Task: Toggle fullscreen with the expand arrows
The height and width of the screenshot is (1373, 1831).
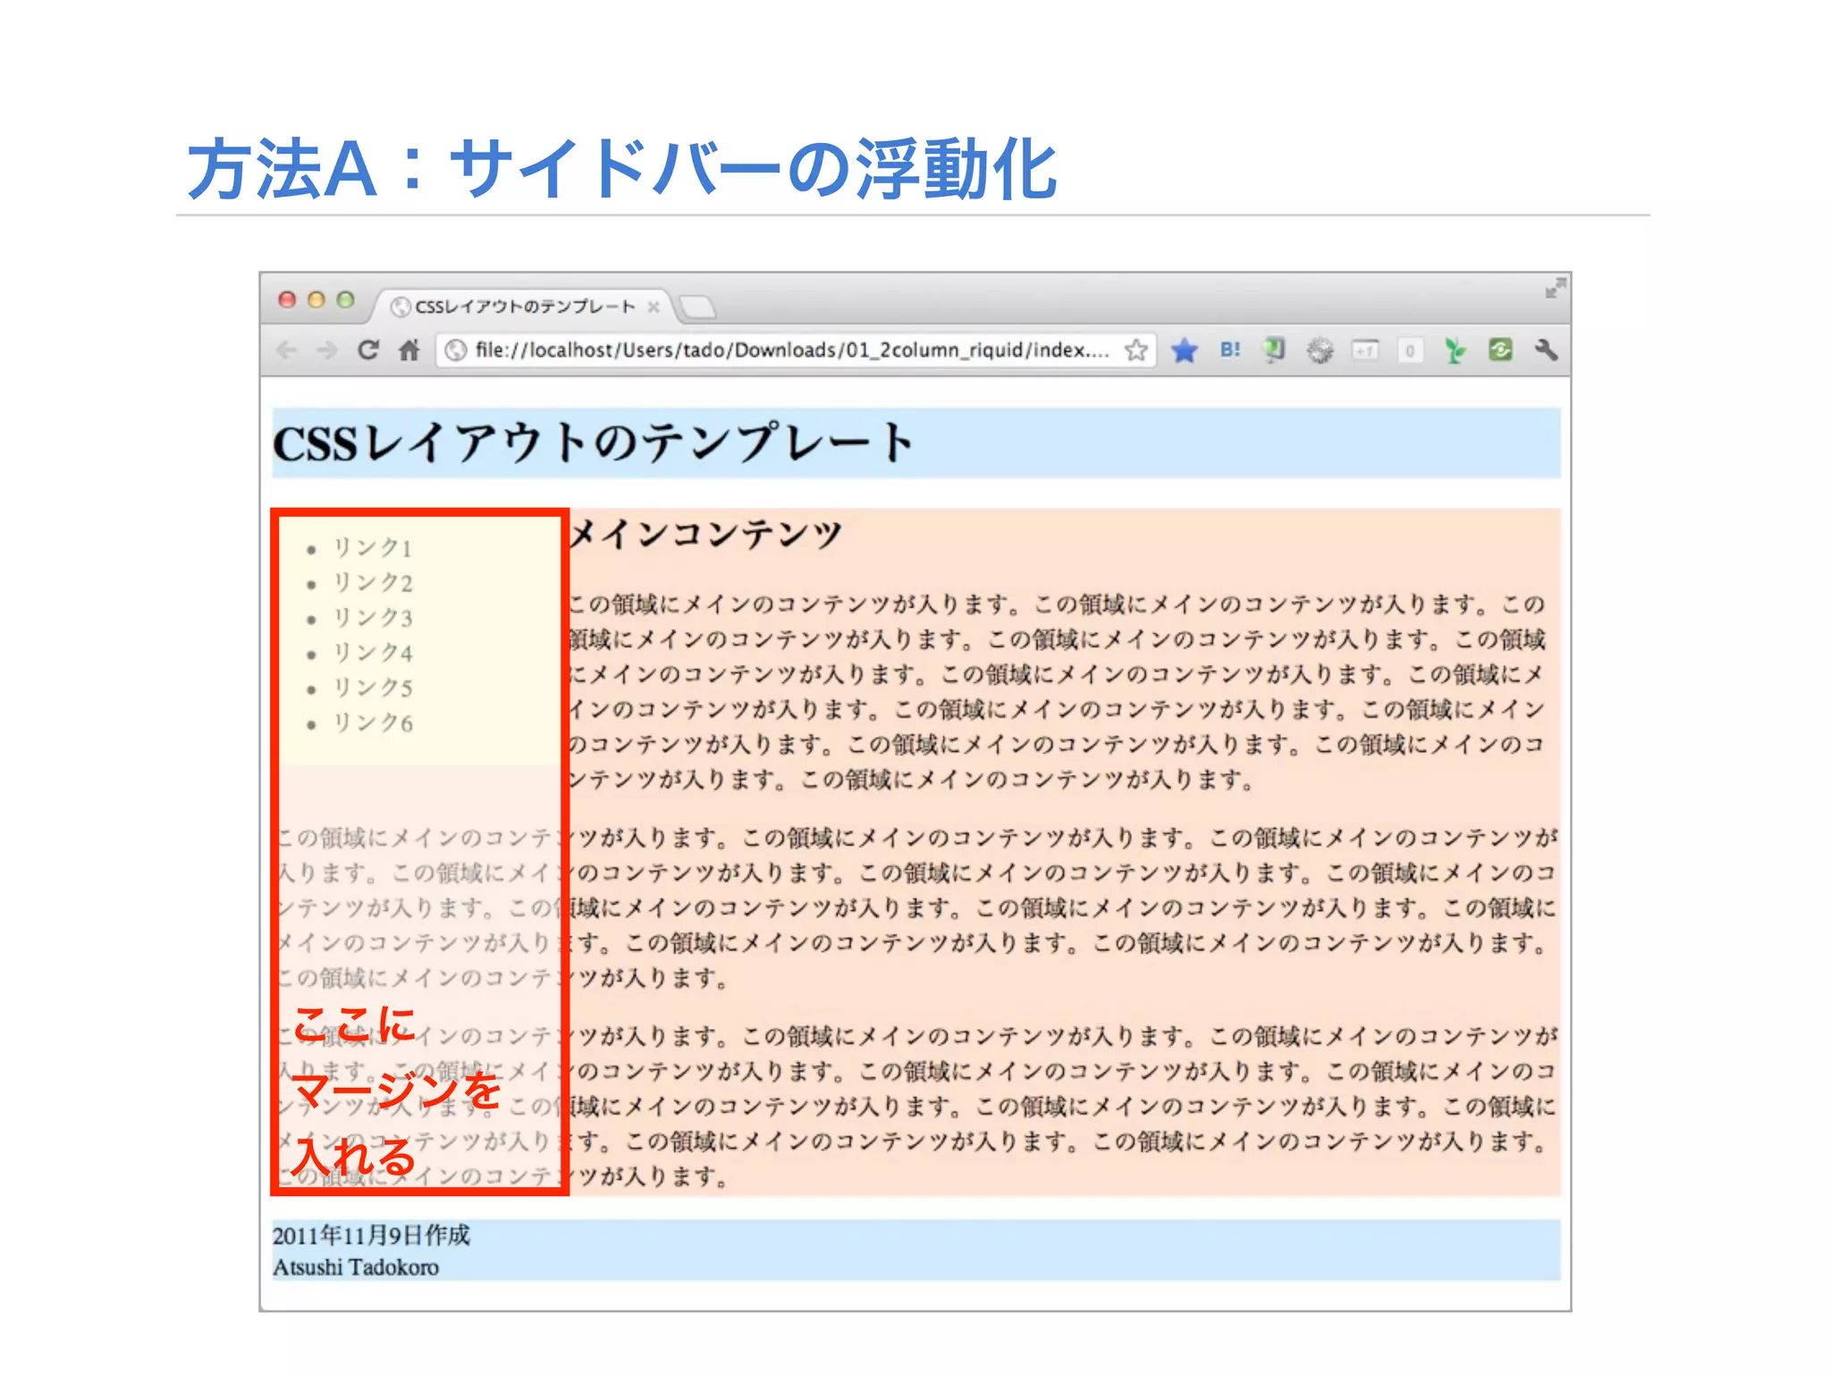Action: click(1555, 289)
